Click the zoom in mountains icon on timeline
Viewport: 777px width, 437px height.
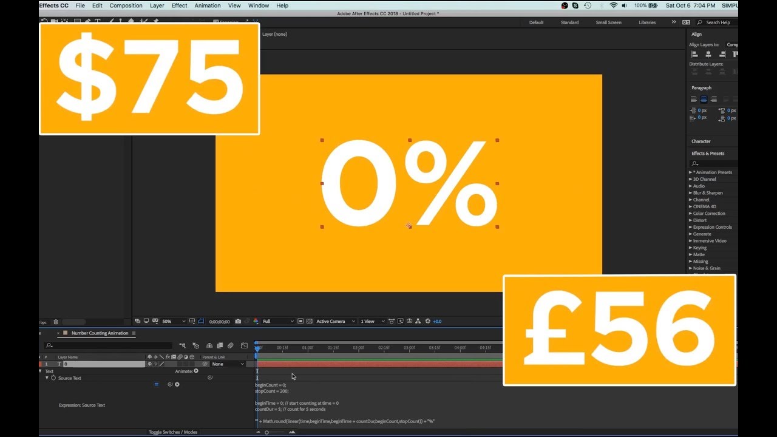coord(292,432)
